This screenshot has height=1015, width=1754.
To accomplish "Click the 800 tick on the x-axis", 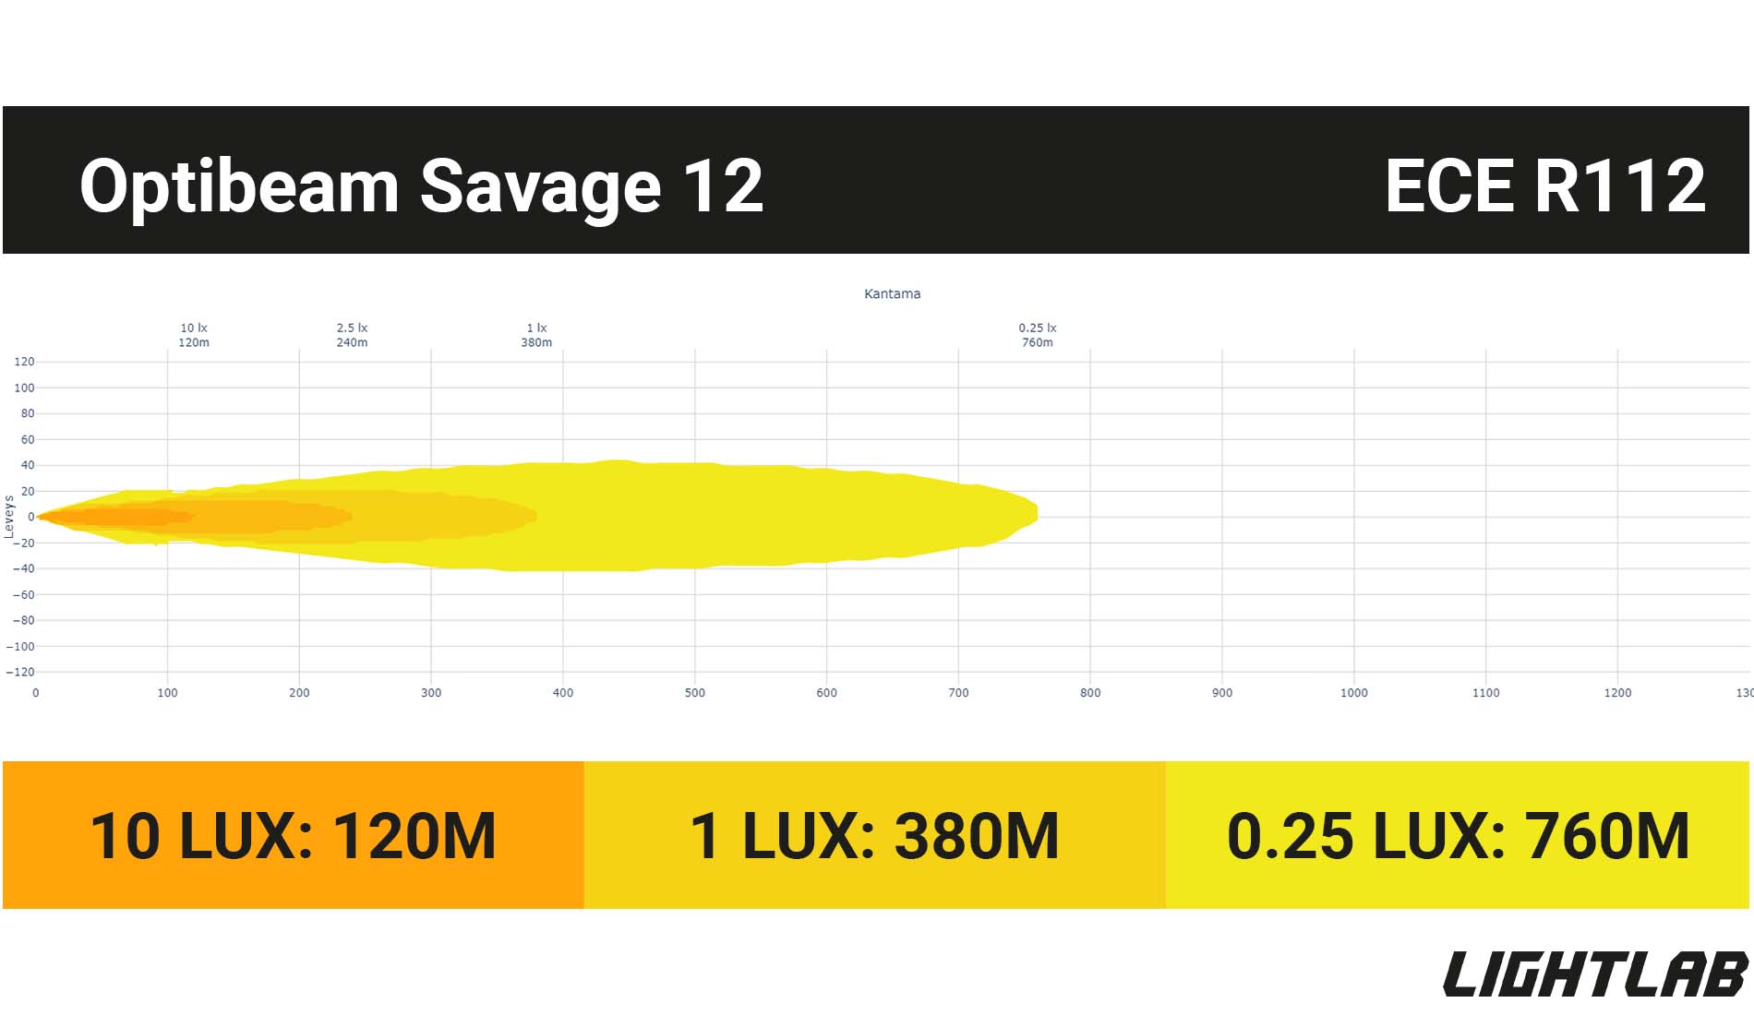I will [1090, 693].
